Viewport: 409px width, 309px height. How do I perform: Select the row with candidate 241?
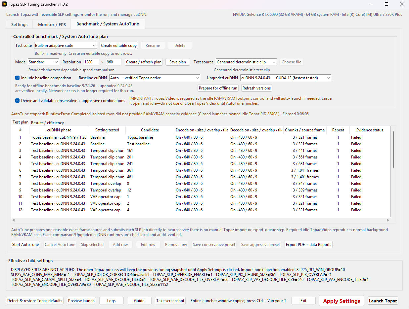click(201, 164)
